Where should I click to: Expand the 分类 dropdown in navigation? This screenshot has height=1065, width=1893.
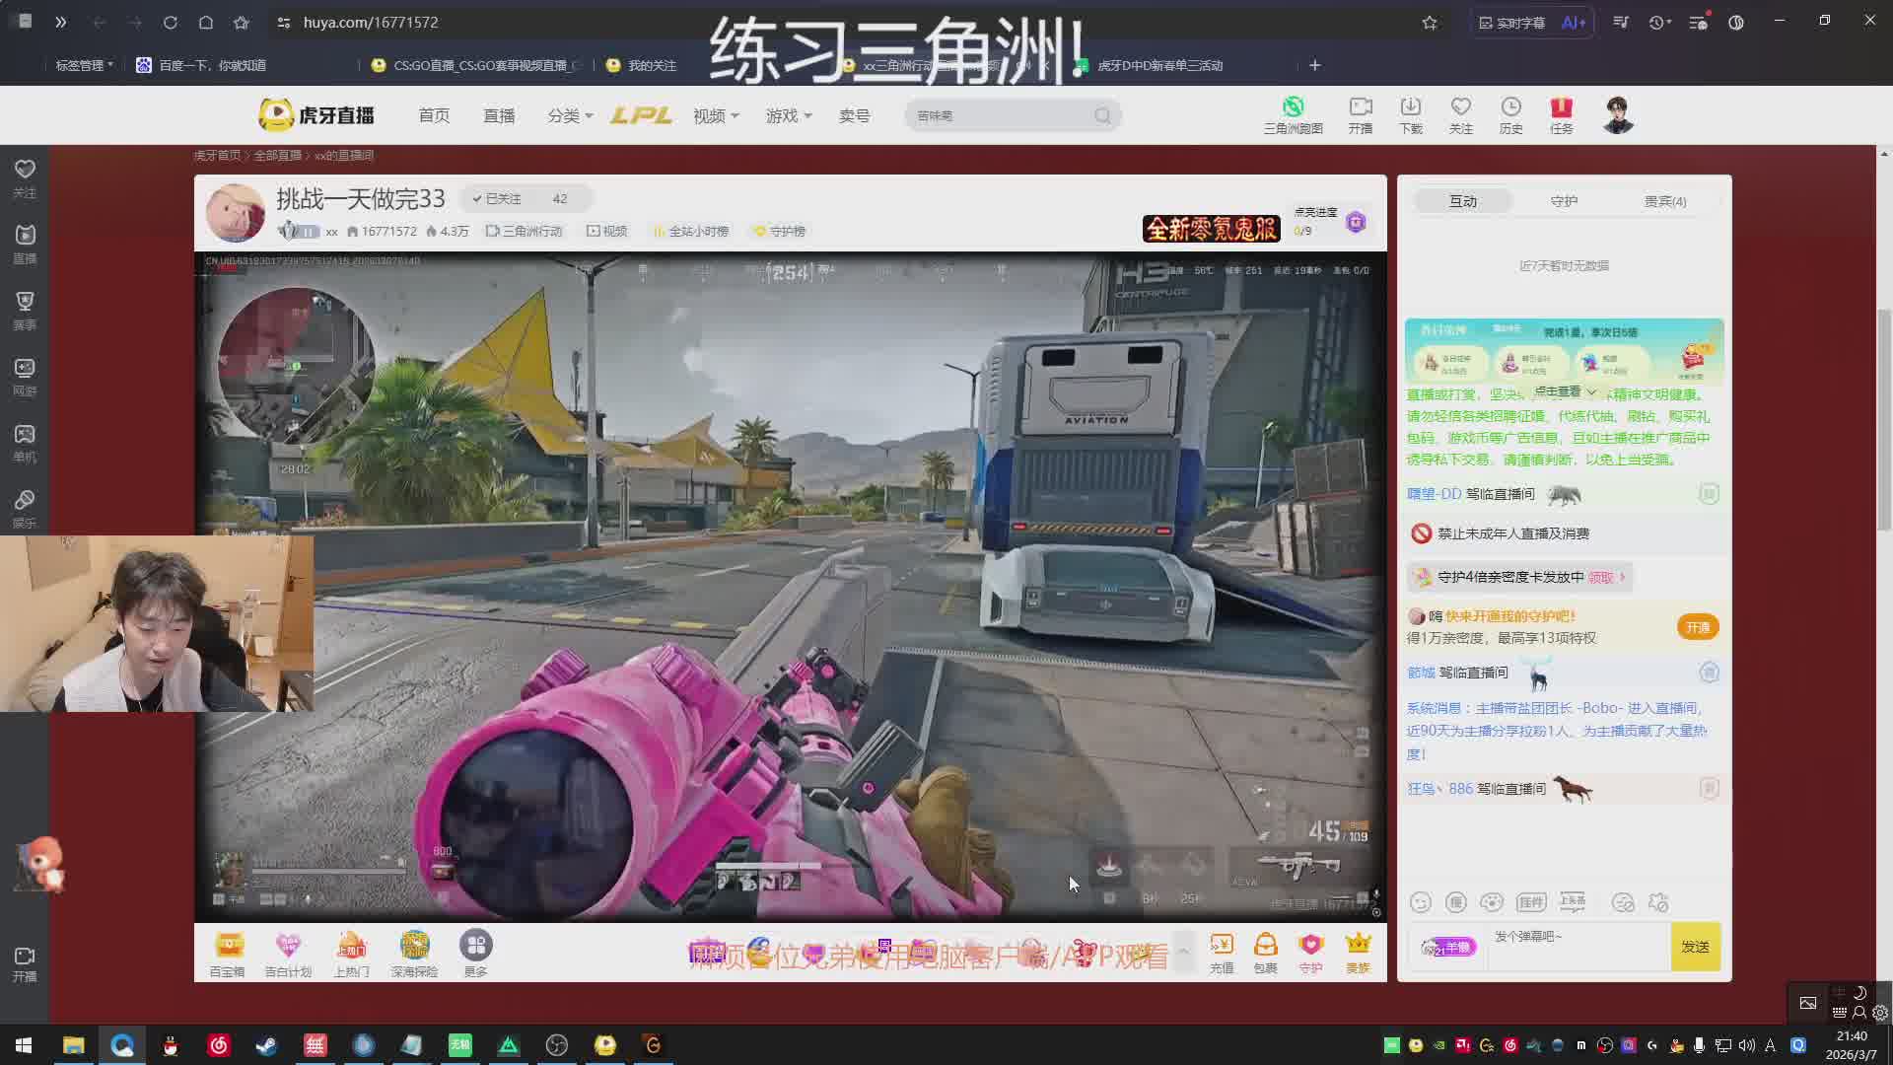570,116
